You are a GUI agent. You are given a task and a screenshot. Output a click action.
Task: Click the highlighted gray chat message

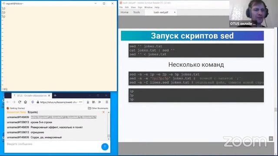tap(64, 117)
